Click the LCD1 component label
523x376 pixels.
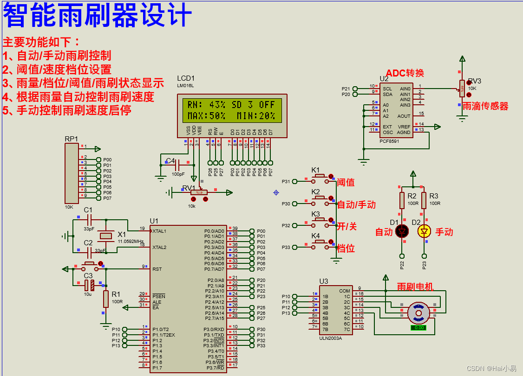tap(186, 78)
